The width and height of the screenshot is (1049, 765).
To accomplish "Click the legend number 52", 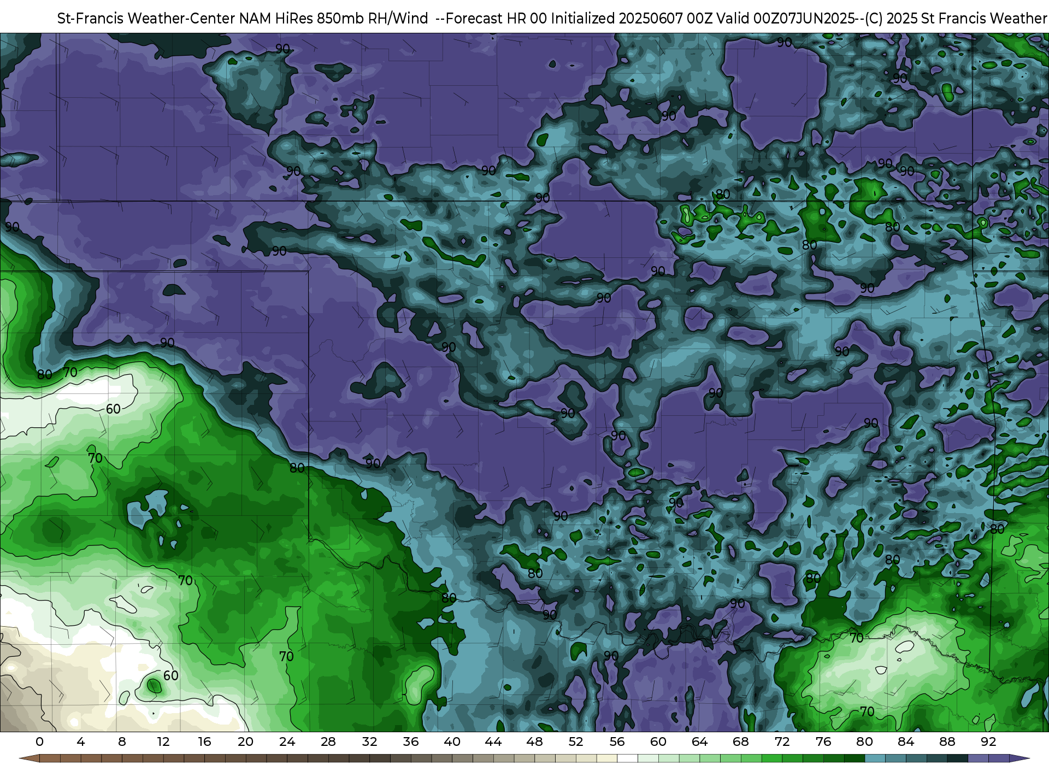I will [x=576, y=742].
